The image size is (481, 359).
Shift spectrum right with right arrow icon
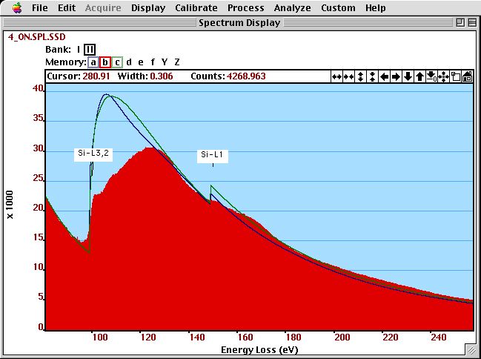tap(396, 76)
